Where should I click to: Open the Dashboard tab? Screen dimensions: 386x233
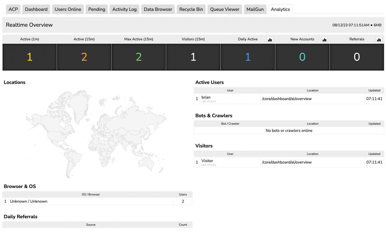pos(36,9)
